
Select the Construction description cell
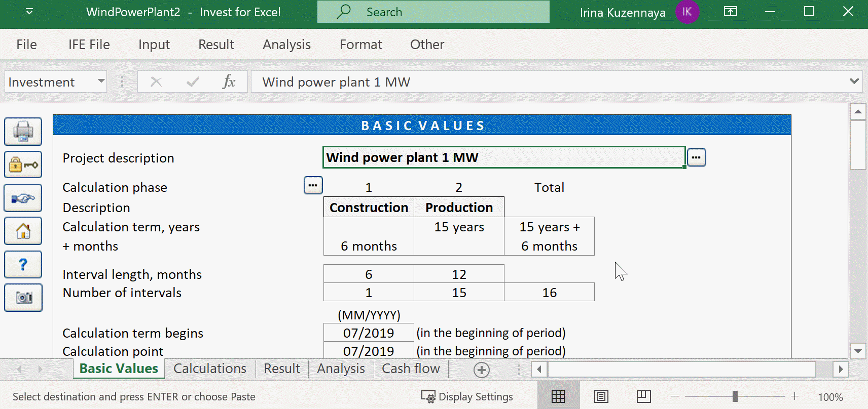369,207
